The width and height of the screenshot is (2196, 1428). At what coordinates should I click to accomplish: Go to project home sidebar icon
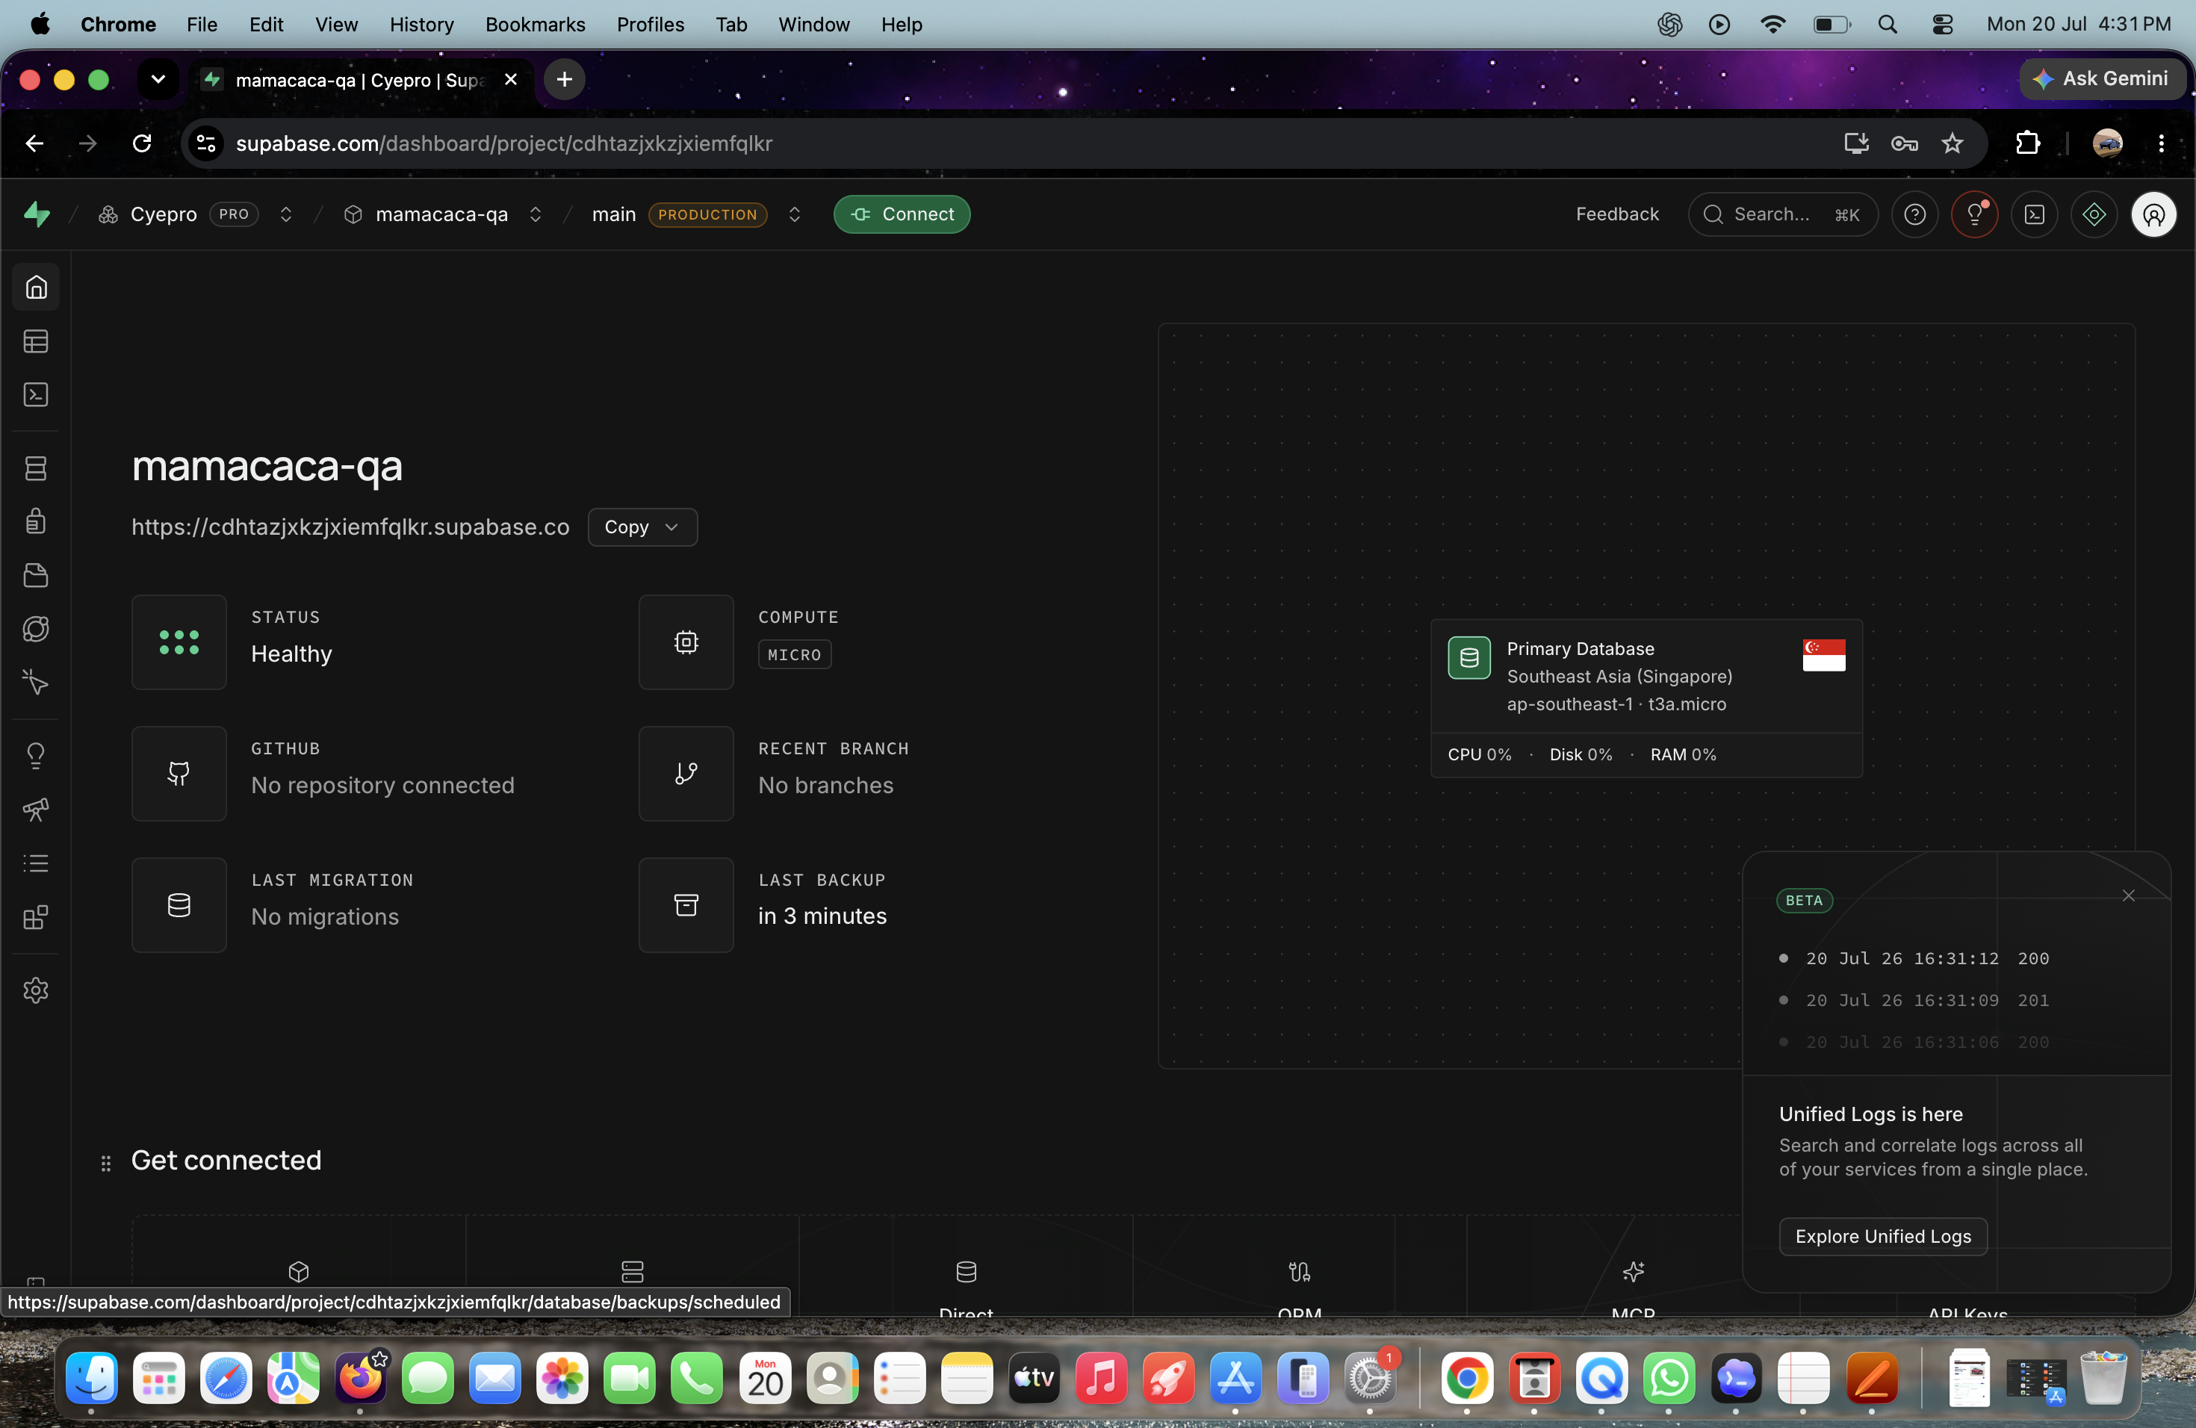click(x=36, y=288)
